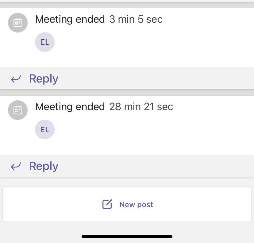
Task: Click the "28 min 21 sec" duration text
Action: click(x=141, y=107)
